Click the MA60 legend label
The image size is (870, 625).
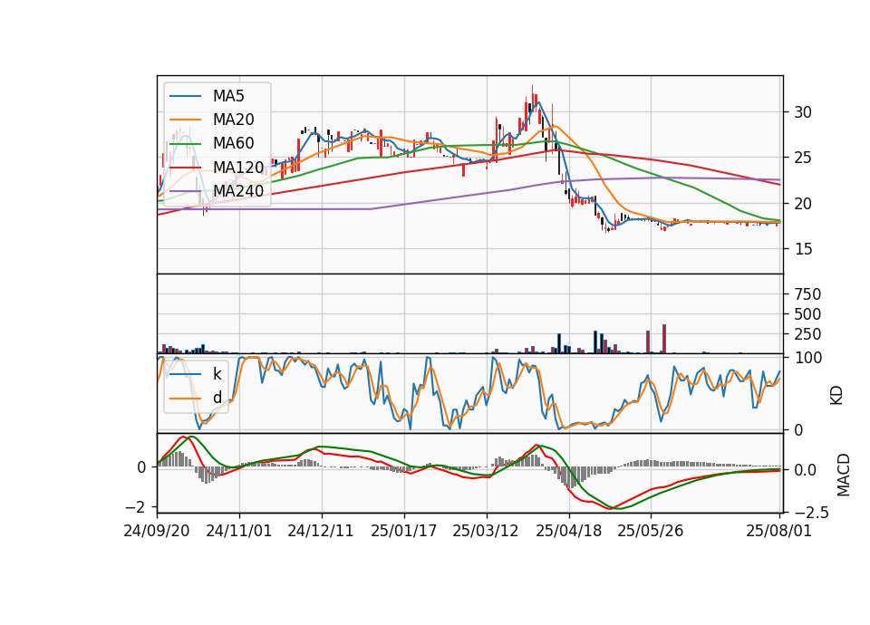pyautogui.click(x=233, y=143)
